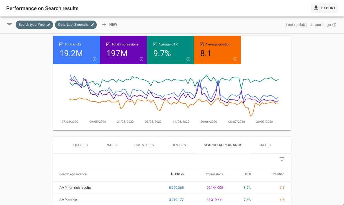Open the Total clicks help icon
The height and width of the screenshot is (205, 344).
(x=94, y=59)
